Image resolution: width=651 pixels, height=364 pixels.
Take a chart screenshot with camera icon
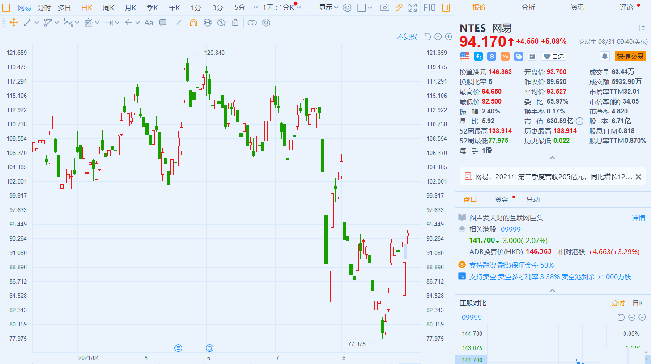click(x=384, y=8)
